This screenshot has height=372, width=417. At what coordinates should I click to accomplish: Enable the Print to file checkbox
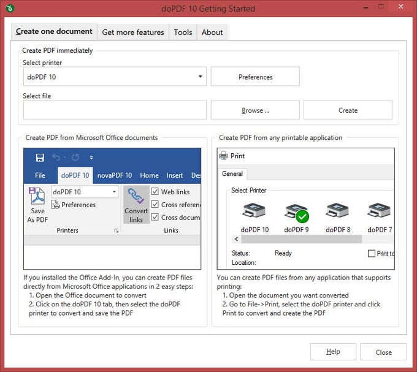point(372,253)
